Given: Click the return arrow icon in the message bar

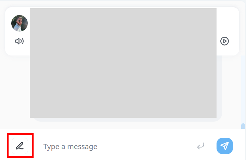Looking at the screenshot, I should coord(201,146).
